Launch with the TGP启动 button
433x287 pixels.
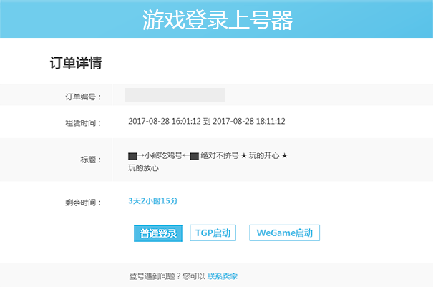tap(213, 233)
